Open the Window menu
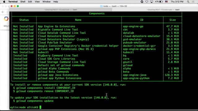198x111 pixels. point(46,2)
